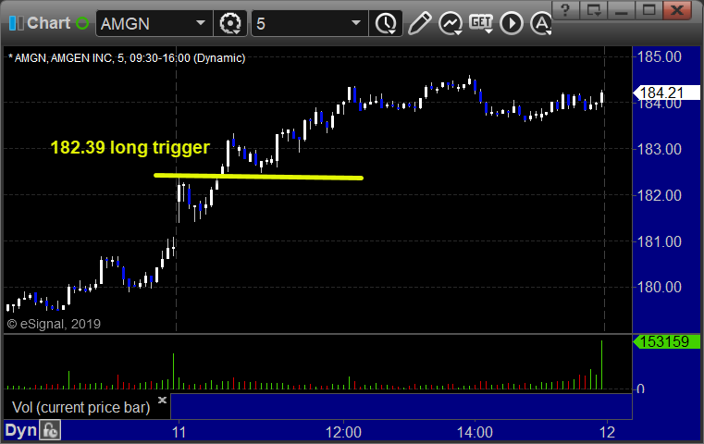
Task: Expand the interval dropdown arrow
Action: pos(356,23)
